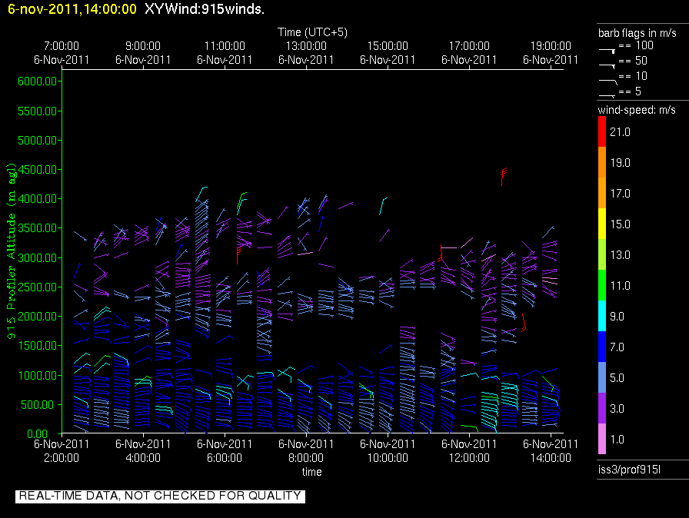Click the 2:00:00 bottom axis tick label
The width and height of the screenshot is (689, 518).
tap(62, 458)
